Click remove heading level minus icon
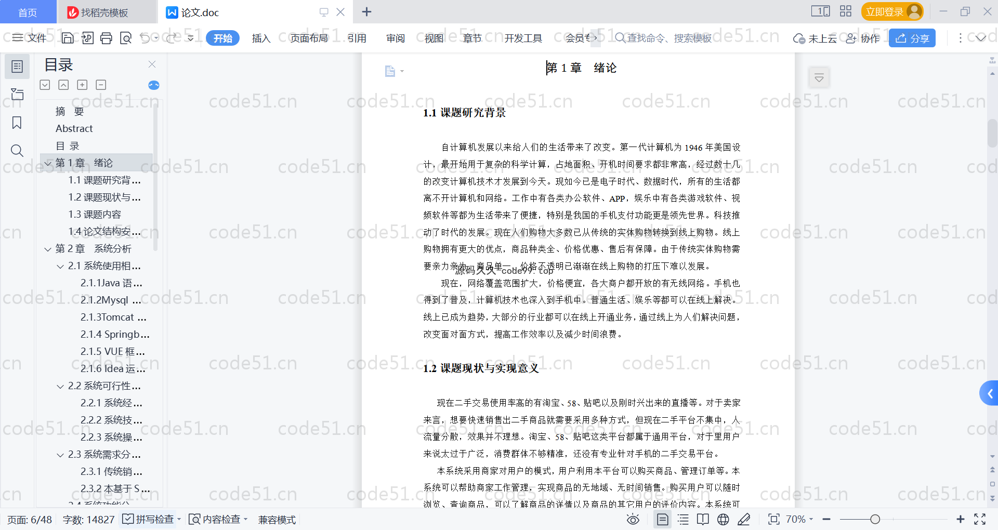 coord(101,85)
